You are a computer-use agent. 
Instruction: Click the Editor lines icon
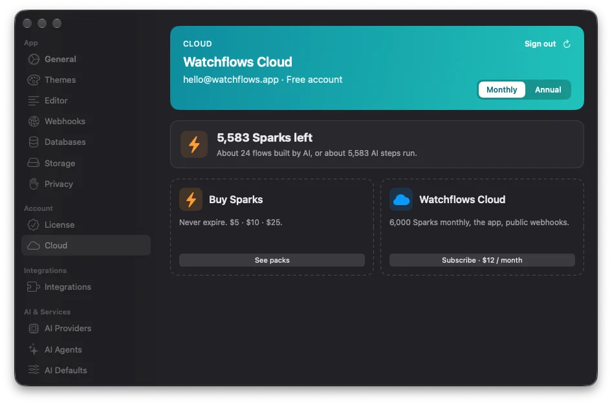click(x=34, y=101)
